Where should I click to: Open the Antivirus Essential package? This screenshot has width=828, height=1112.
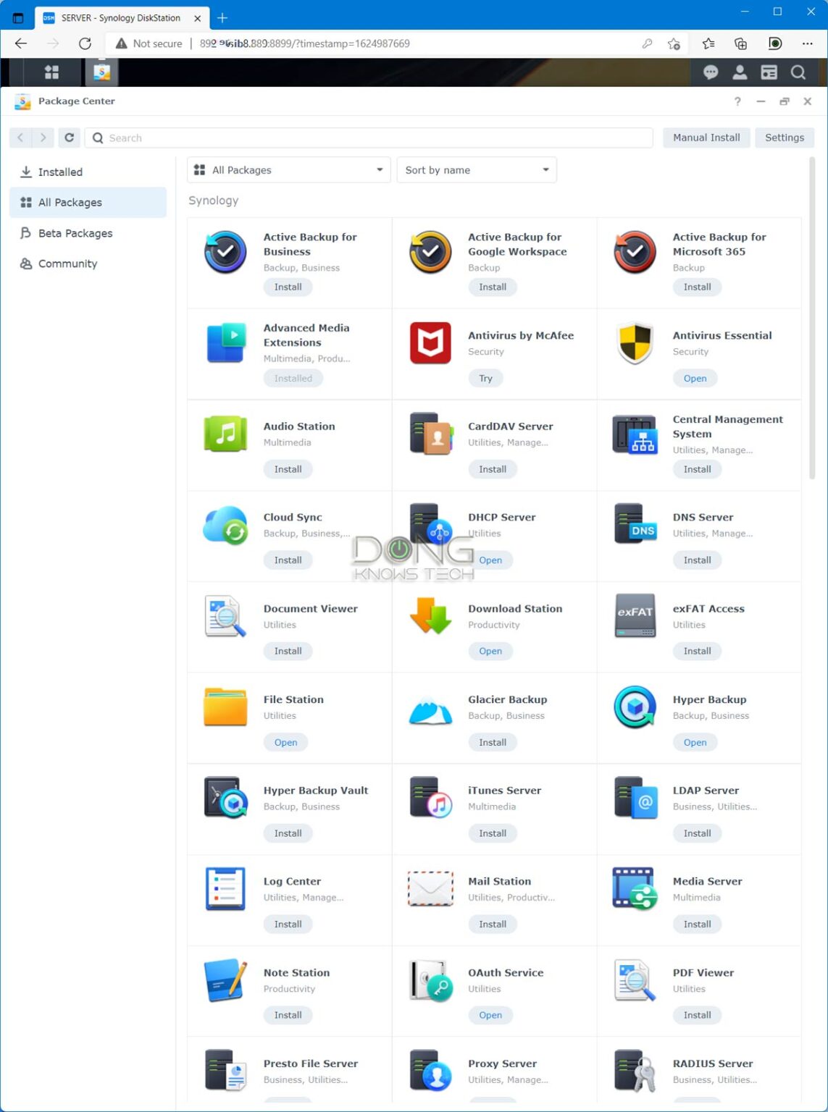pos(695,378)
